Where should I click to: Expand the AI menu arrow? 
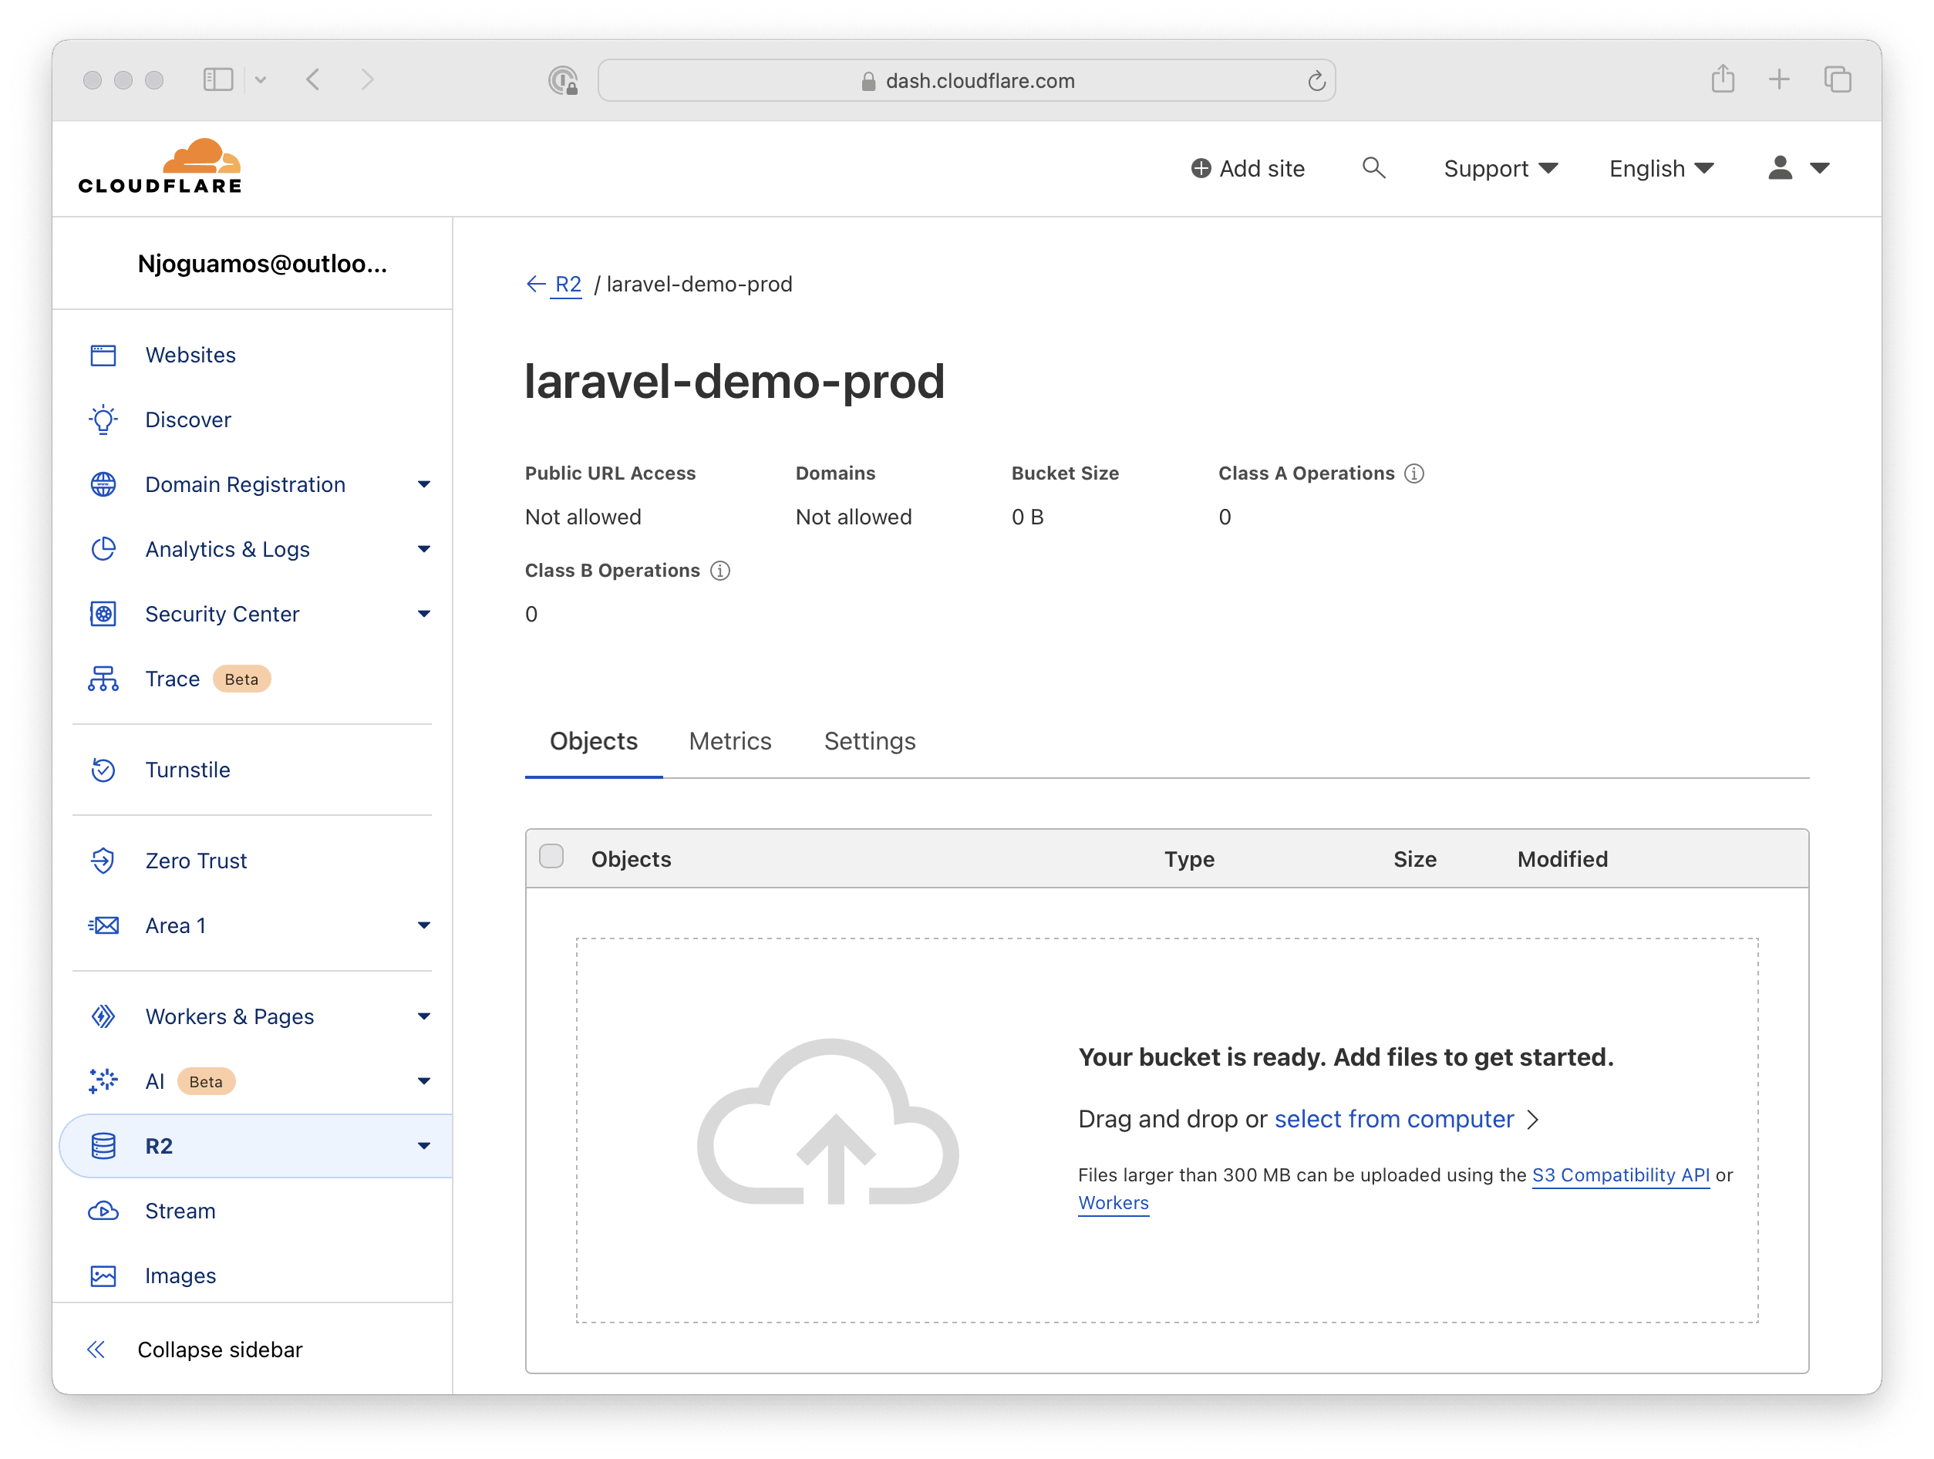[x=424, y=1080]
